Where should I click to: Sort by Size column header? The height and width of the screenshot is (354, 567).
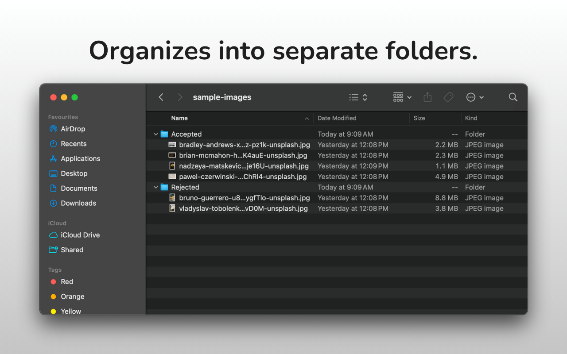(419, 118)
